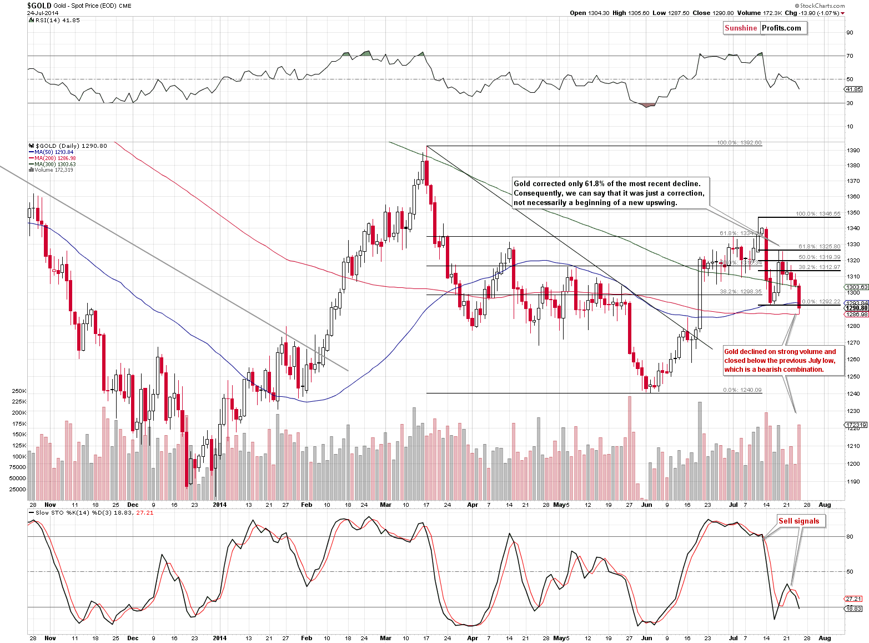The height and width of the screenshot is (643, 869).
Task: Select the MA(200) 1286.98 legend entry
Action: [x=52, y=158]
